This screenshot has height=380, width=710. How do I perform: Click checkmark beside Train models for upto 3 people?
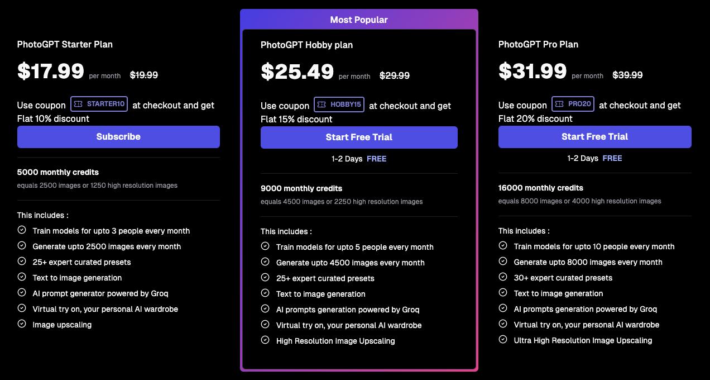pos(22,230)
